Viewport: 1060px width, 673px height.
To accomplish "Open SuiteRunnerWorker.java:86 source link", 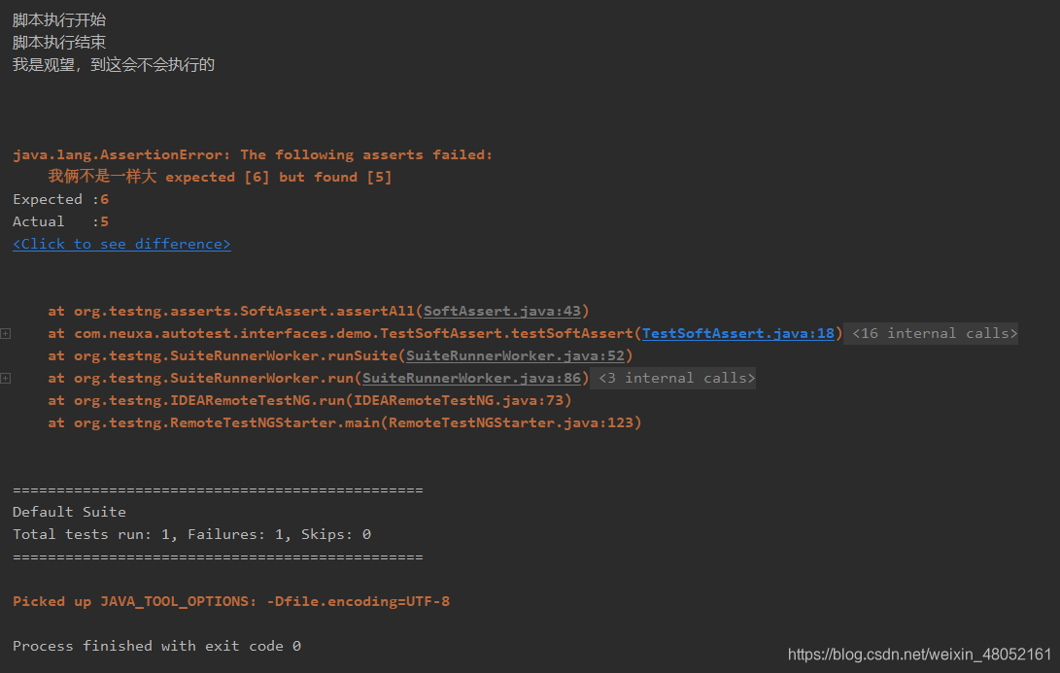I will tap(472, 378).
